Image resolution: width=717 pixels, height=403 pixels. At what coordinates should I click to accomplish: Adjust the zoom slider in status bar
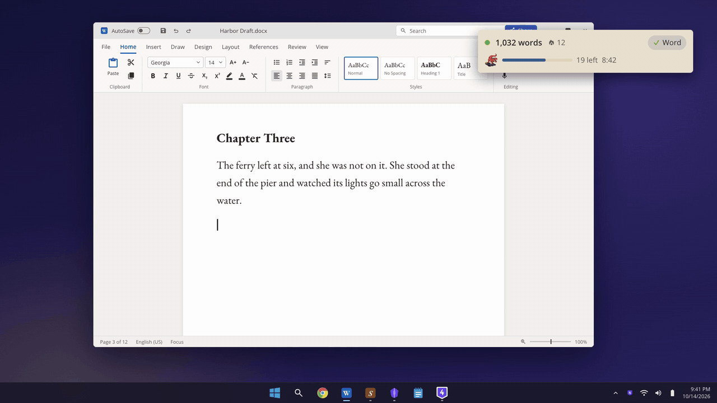551,341
